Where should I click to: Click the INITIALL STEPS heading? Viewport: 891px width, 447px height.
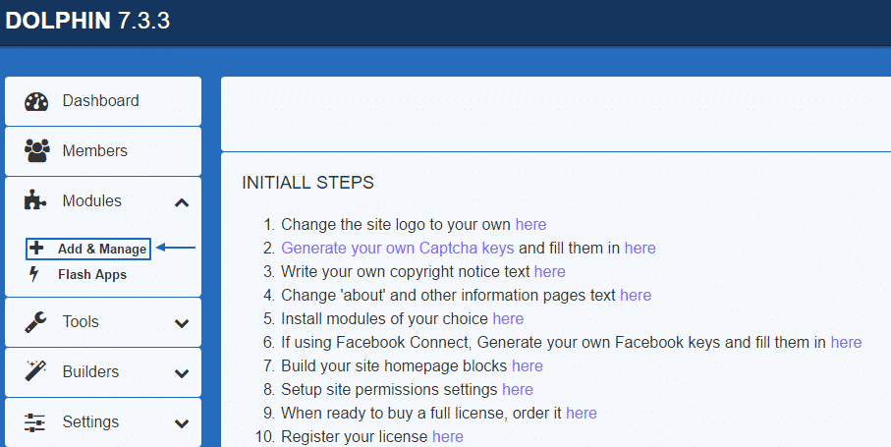pos(308,183)
